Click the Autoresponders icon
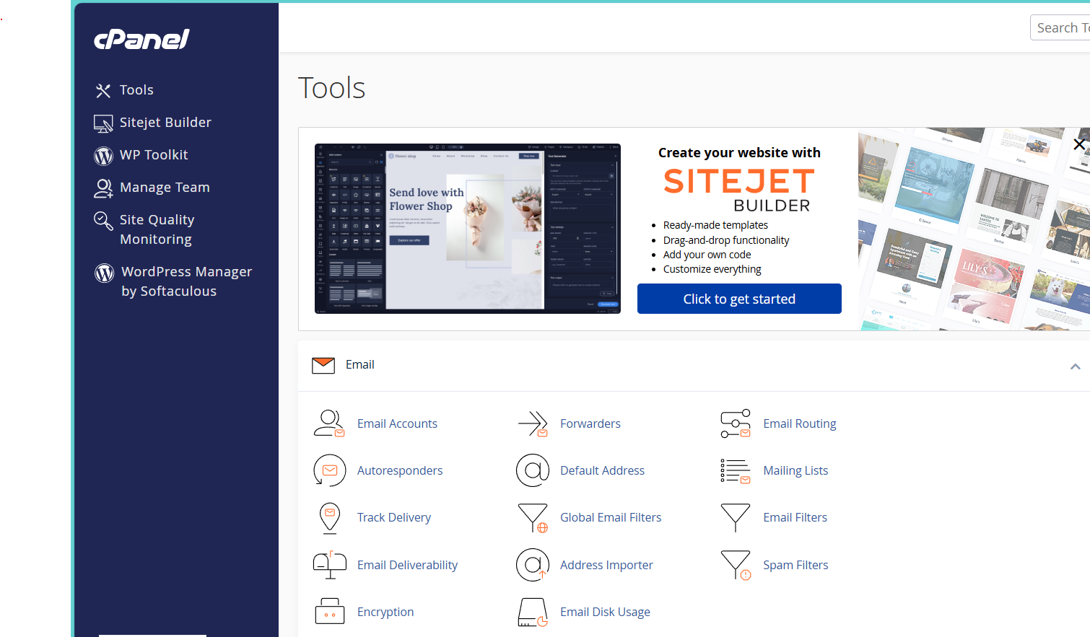The height and width of the screenshot is (637, 1090). [x=329, y=470]
